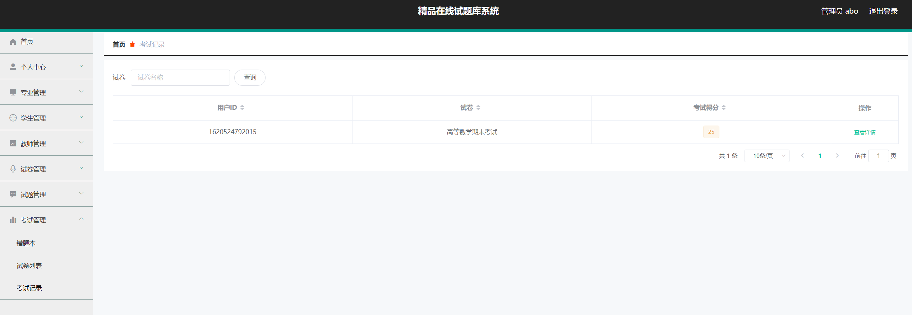
Task: Click the home icon in sidebar
Action: [13, 42]
